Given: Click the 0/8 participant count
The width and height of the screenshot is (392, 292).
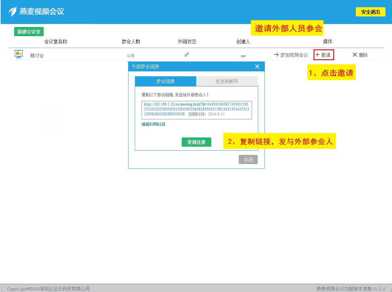Looking at the screenshot, I should pyautogui.click(x=130, y=56).
